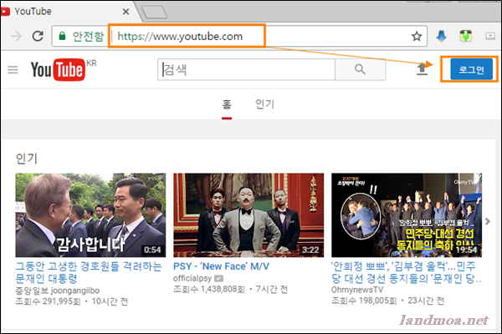Open the YouTube hamburger guide menu
Screen dimensions: 502x334
tap(13, 69)
